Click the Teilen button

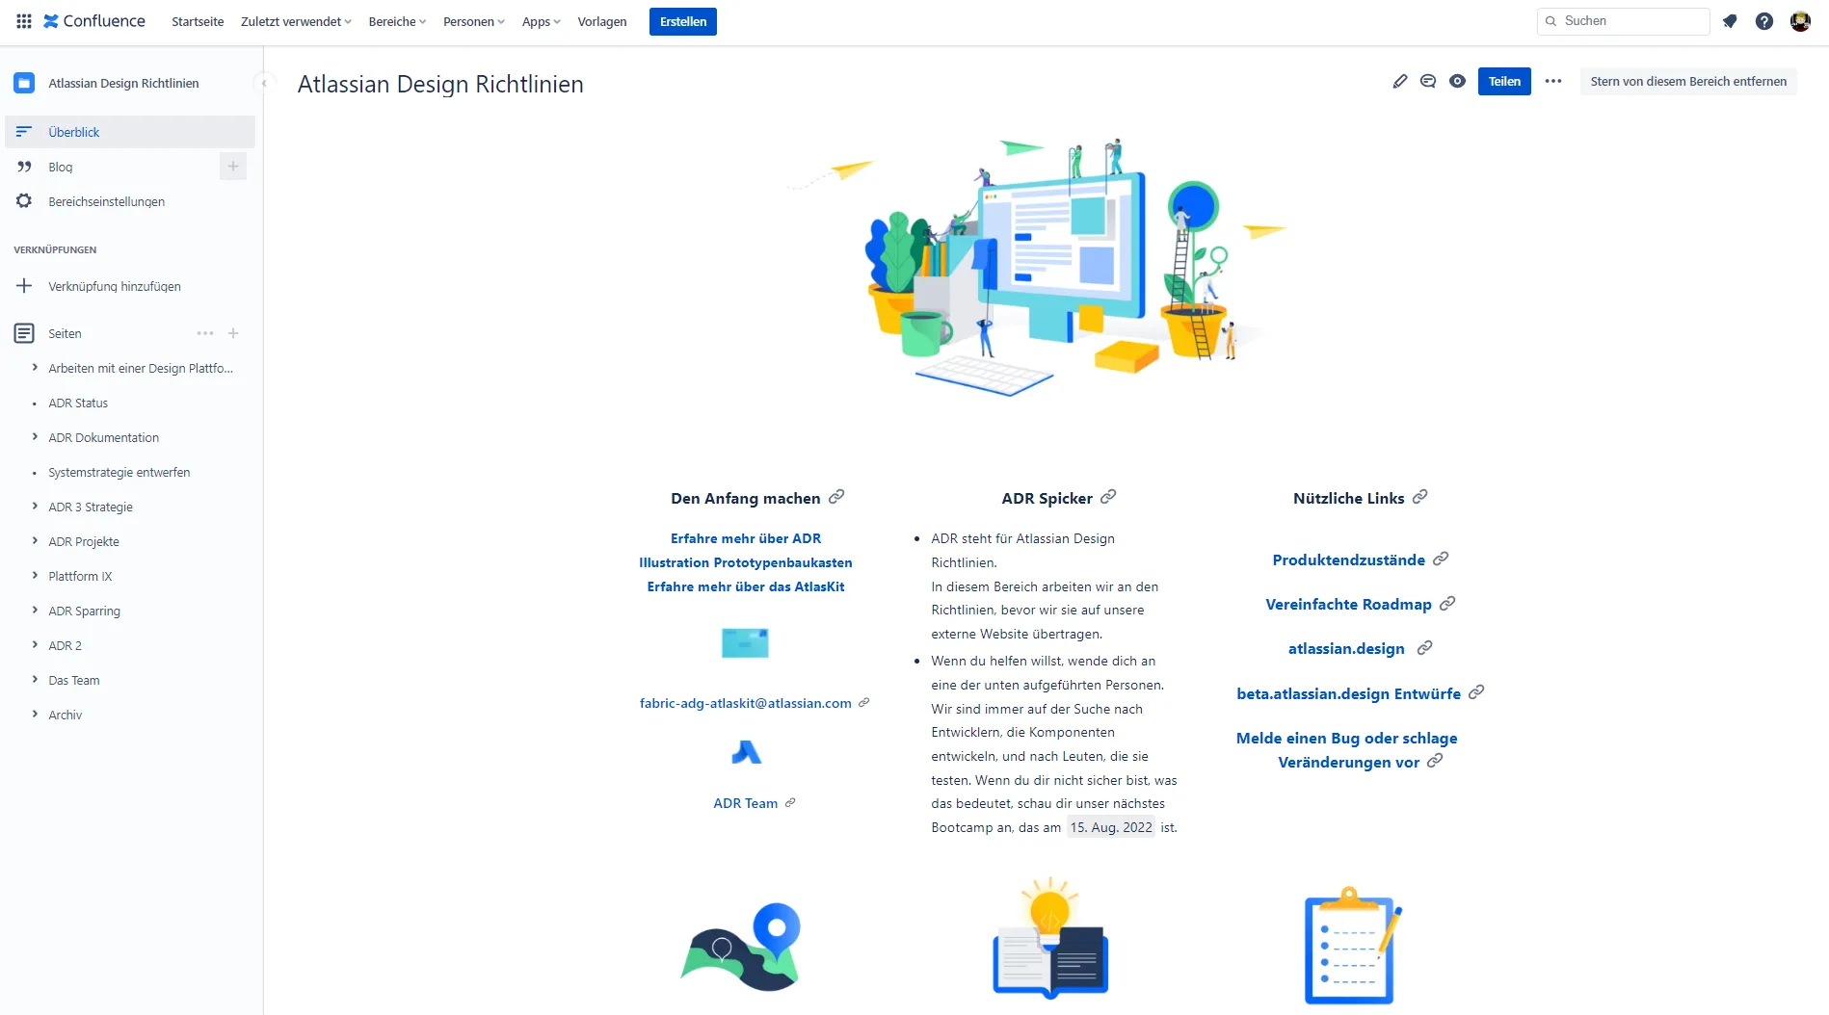click(x=1504, y=82)
